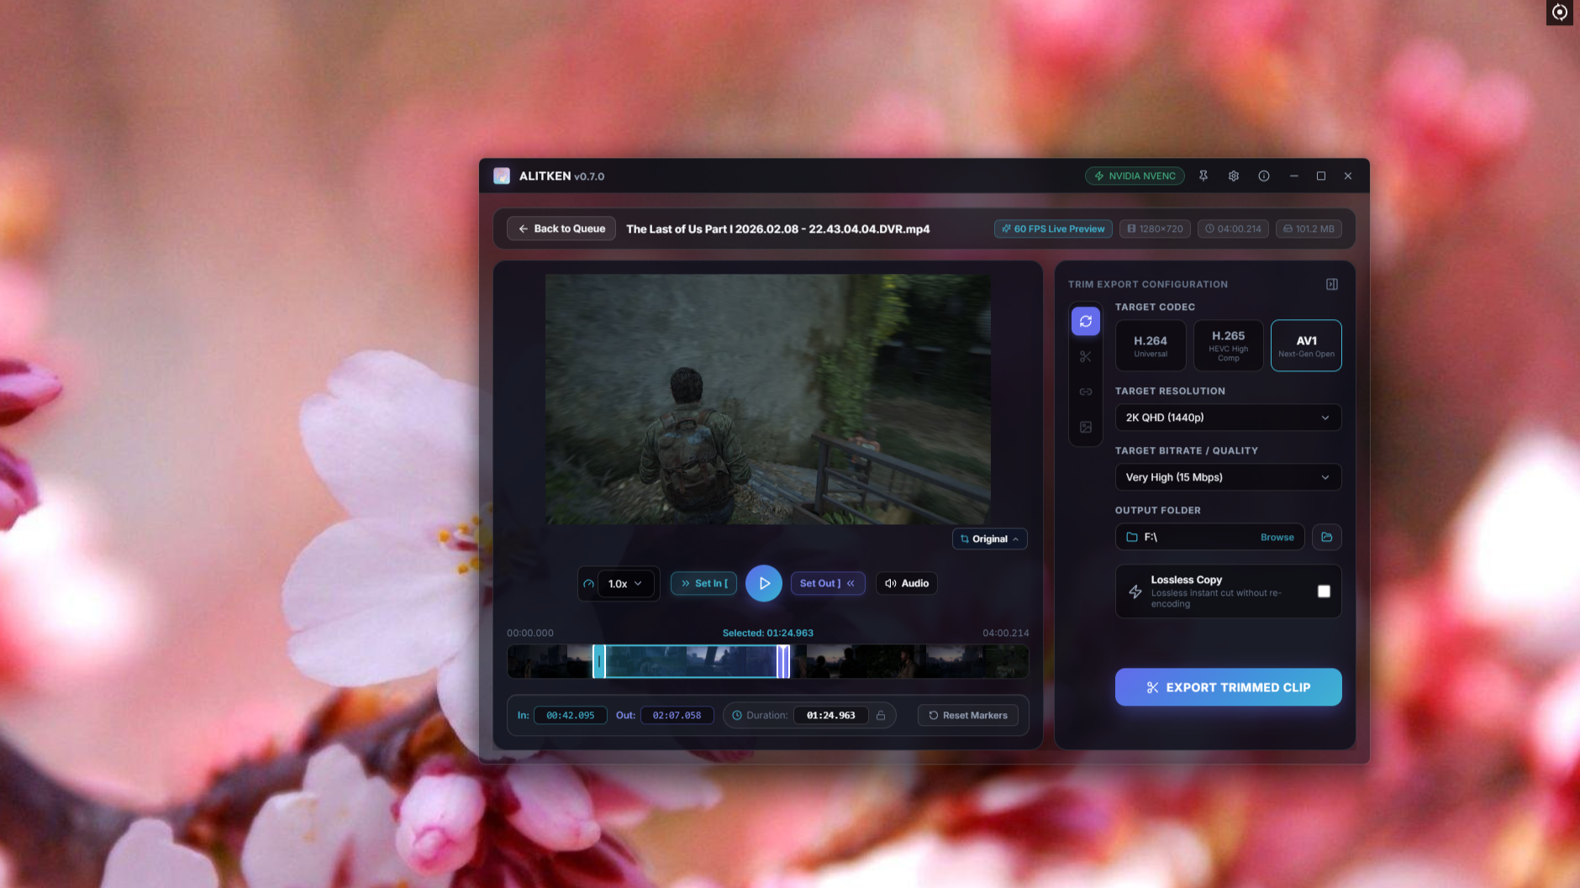Open settings via the gear icon
This screenshot has height=888, width=1580.
tap(1234, 176)
